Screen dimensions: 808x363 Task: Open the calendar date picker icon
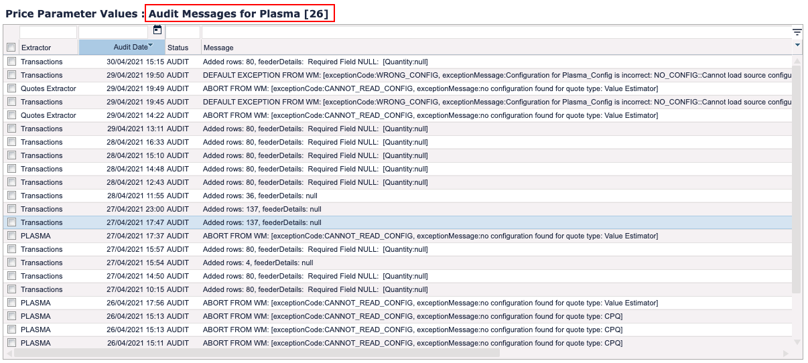pos(157,30)
